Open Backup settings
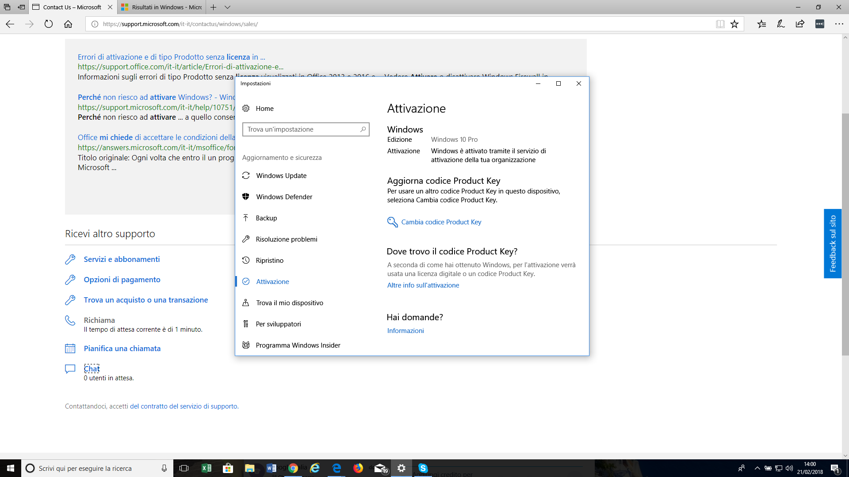The width and height of the screenshot is (849, 477). point(266,218)
